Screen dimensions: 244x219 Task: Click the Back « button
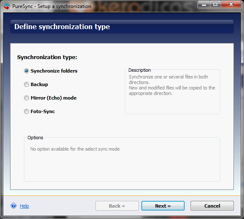pyautogui.click(x=117, y=206)
